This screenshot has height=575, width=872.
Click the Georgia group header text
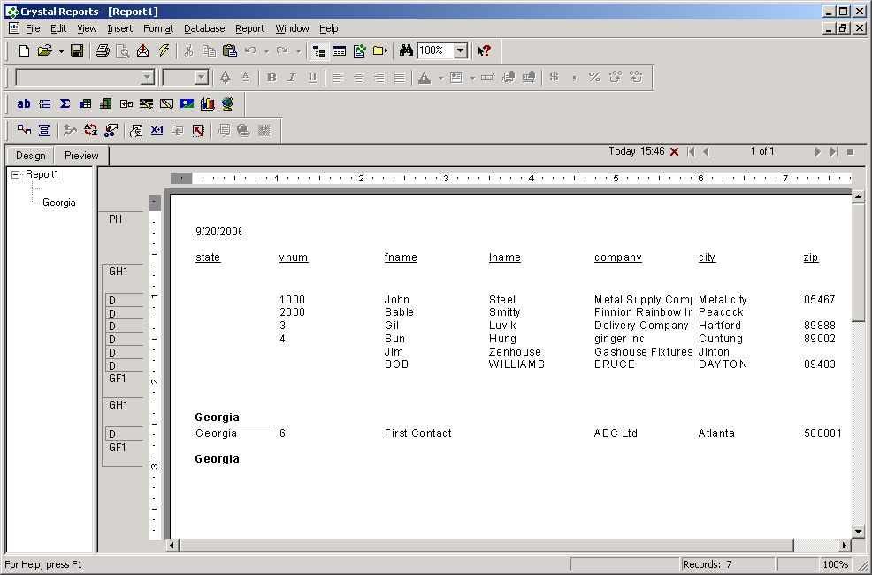click(218, 418)
